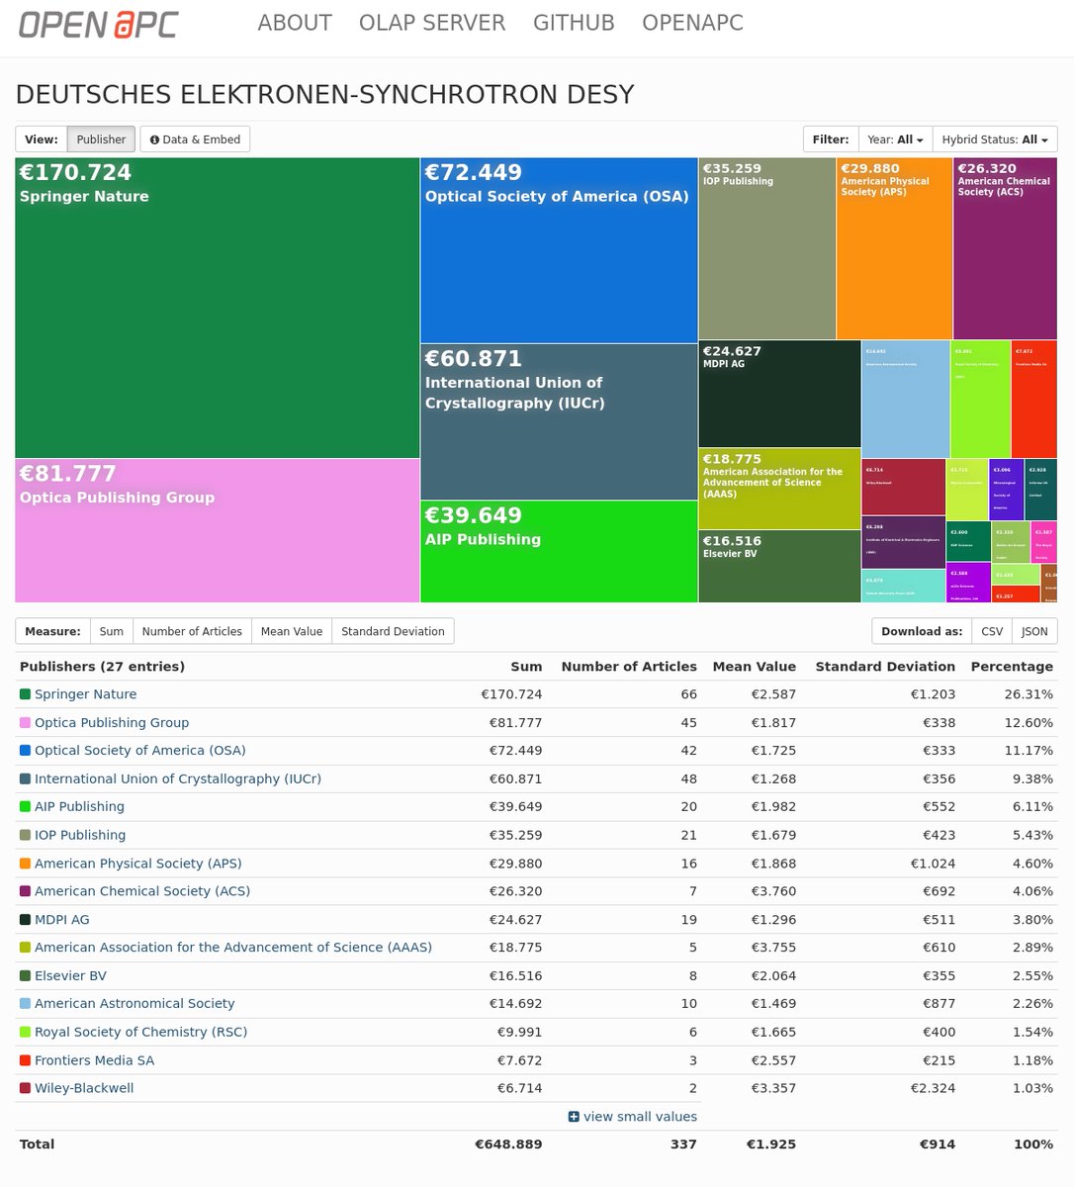This screenshot has height=1187, width=1074.
Task: Open International Union of Crystallography table link
Action: [x=178, y=778]
